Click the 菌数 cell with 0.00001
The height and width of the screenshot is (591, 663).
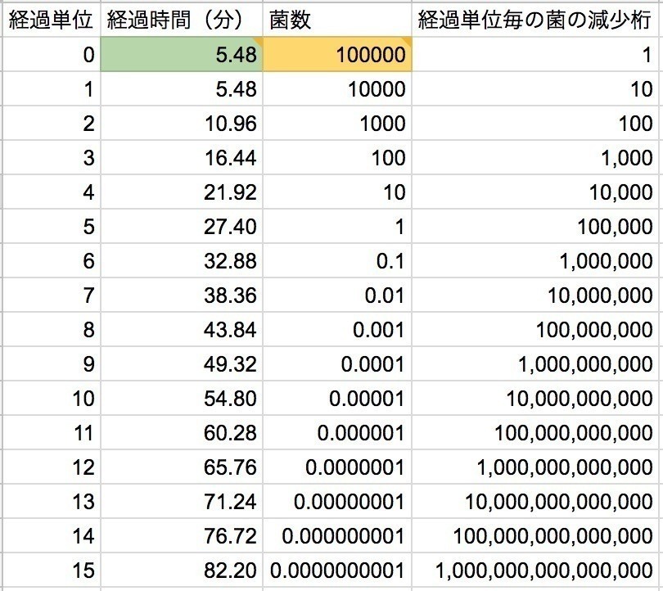click(x=337, y=399)
